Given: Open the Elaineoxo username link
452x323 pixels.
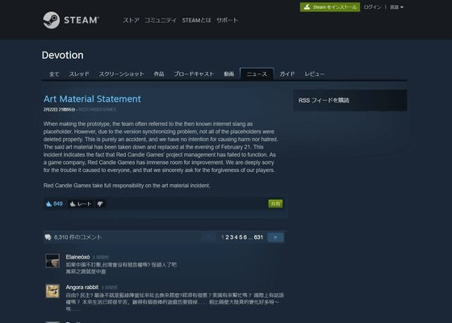Looking at the screenshot, I should tap(77, 257).
